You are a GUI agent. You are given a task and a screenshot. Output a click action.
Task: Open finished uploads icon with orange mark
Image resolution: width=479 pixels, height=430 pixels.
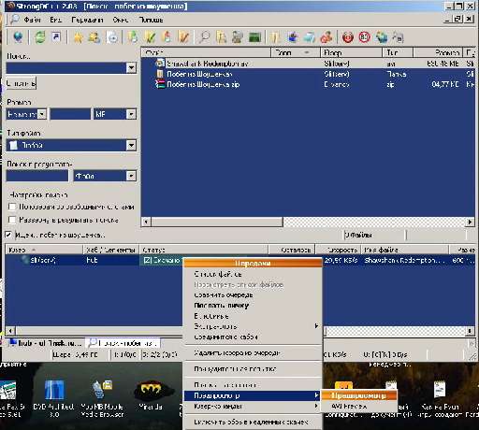point(183,37)
